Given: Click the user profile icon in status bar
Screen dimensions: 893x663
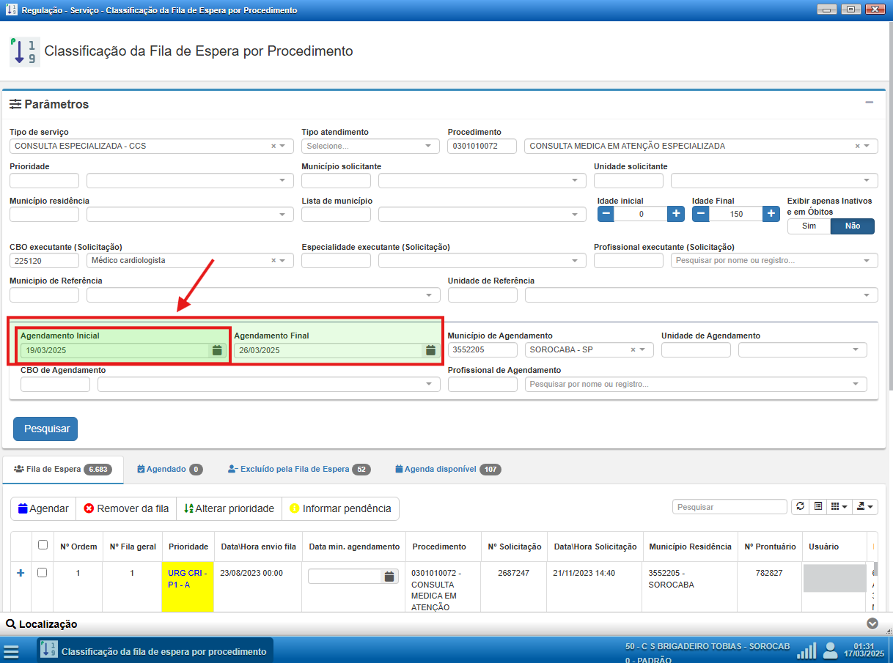Looking at the screenshot, I should 830,651.
